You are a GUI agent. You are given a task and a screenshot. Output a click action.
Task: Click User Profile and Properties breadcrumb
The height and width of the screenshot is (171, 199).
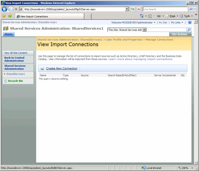[124, 40]
